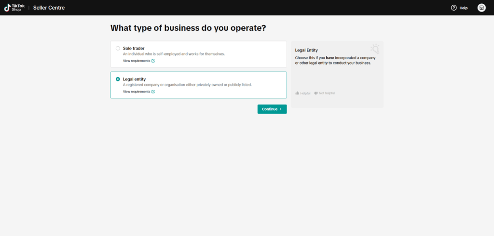Open View requirements for Legal entity
Image resolution: width=494 pixels, height=236 pixels.
137,92
